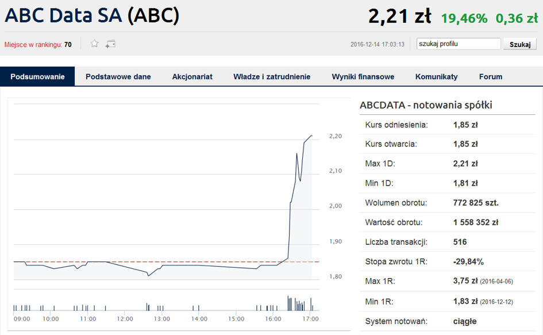Click the Wartość obrotu value 1 558 352 zł
Screen dimensions: 543x335
[475, 222]
